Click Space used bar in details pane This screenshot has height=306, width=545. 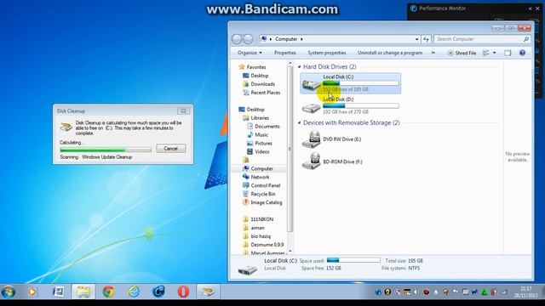353,260
